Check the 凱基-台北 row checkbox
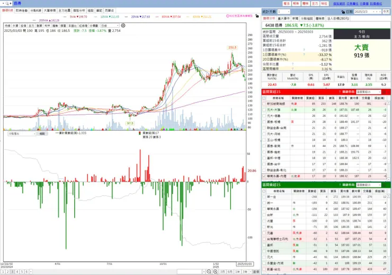Viewport: 392px width, 275px height. tap(264, 269)
